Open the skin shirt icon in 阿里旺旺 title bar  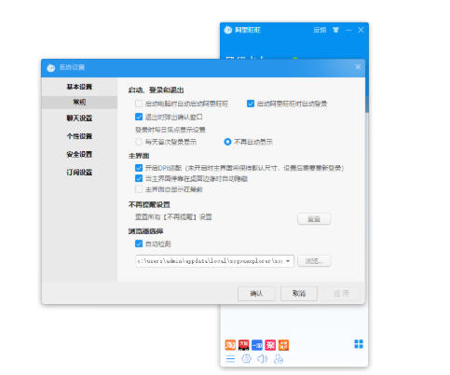click(335, 30)
